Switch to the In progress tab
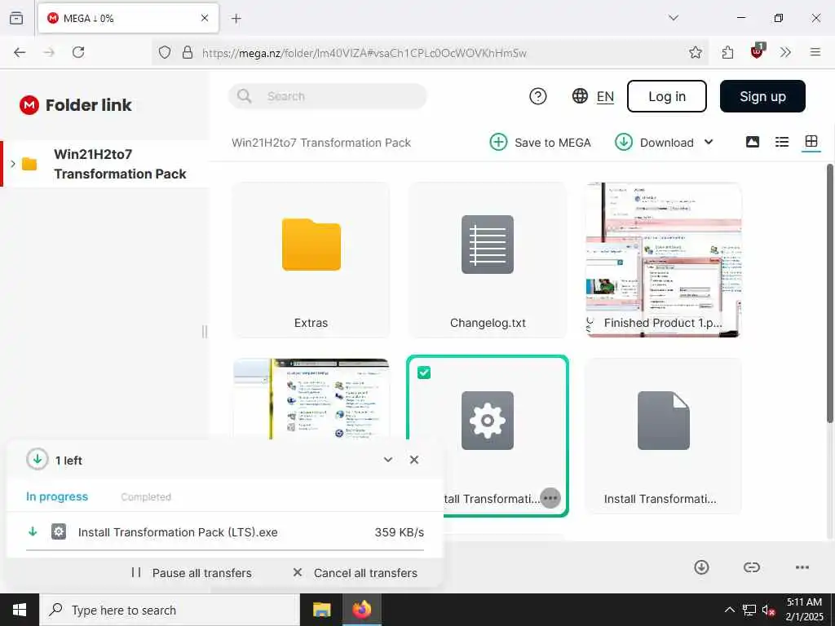The image size is (835, 626). [57, 496]
